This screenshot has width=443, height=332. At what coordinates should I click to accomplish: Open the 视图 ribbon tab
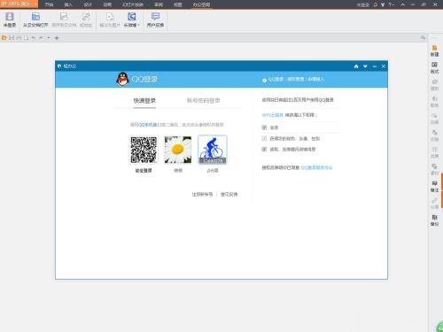tap(177, 4)
